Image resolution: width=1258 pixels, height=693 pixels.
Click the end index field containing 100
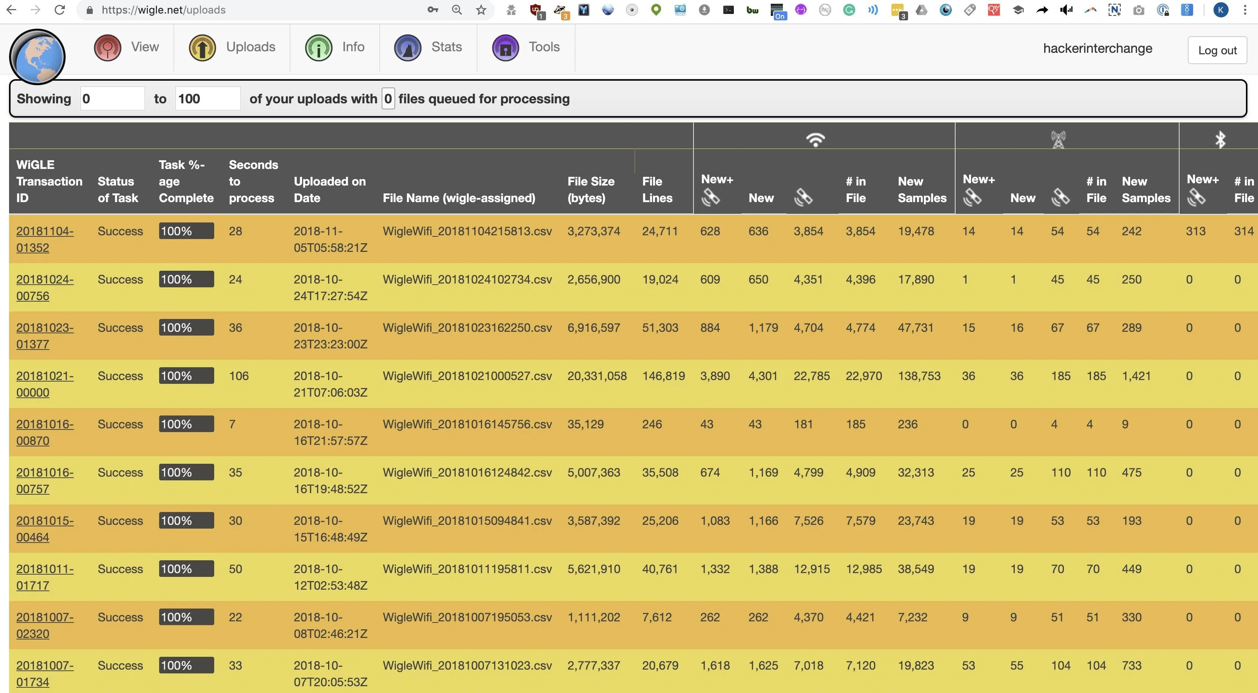pyautogui.click(x=207, y=98)
